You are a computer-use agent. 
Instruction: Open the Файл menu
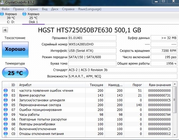coord(5,9)
